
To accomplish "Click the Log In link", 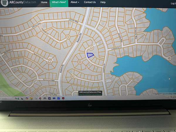I will pyautogui.click(x=173, y=4).
